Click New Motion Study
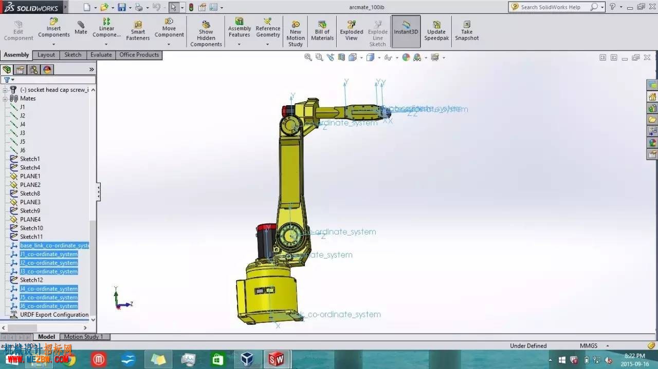 [296, 34]
